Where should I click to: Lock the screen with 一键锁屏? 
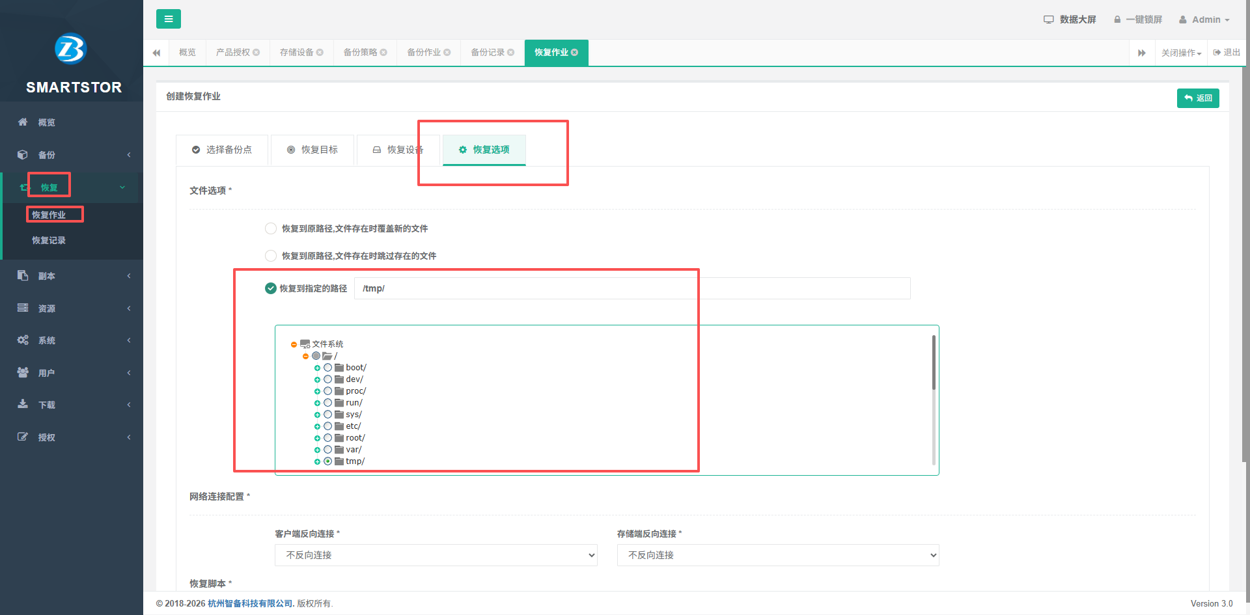tap(1138, 20)
